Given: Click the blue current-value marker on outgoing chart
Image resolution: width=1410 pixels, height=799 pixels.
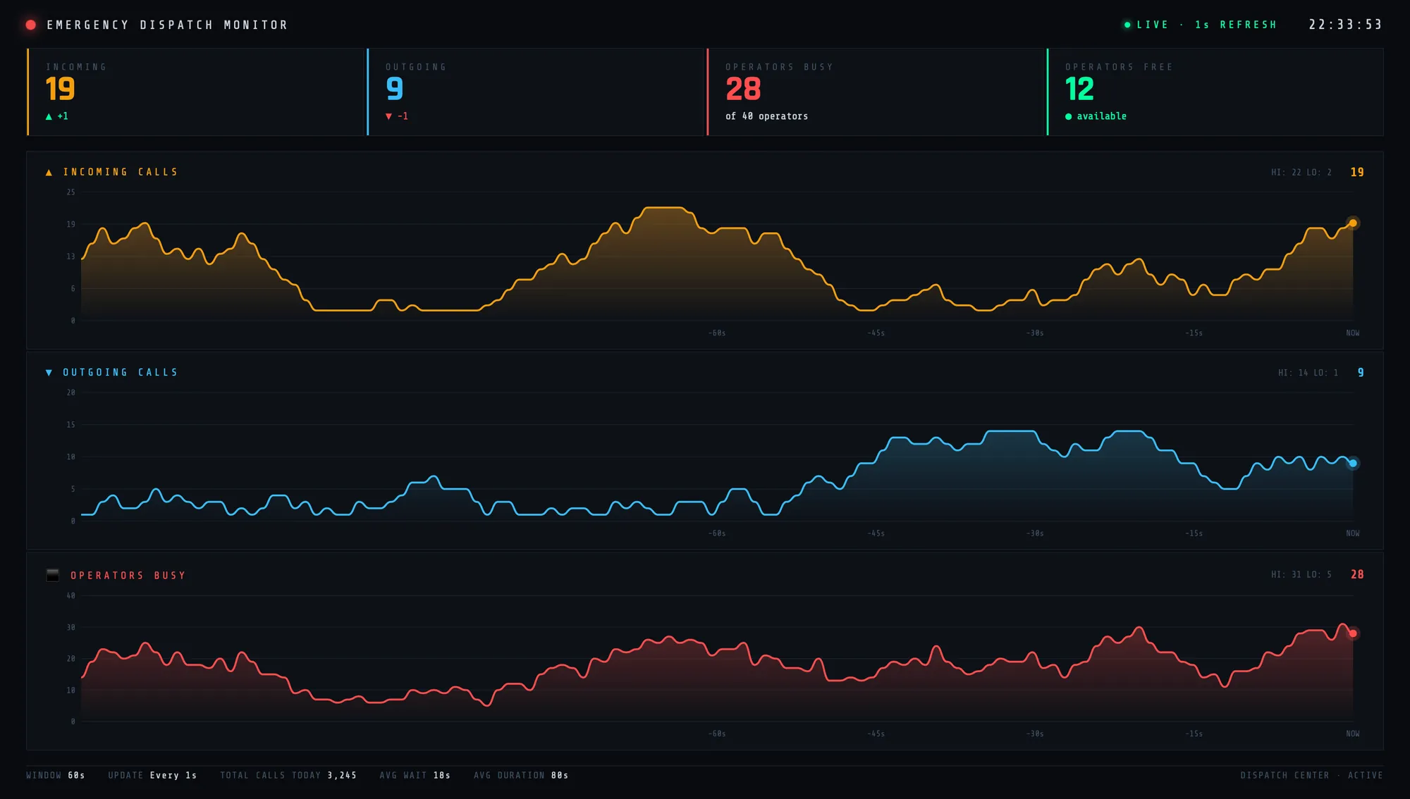Looking at the screenshot, I should click(1353, 463).
